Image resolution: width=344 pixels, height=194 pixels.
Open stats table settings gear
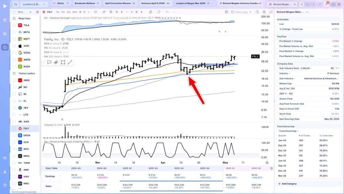(271, 168)
